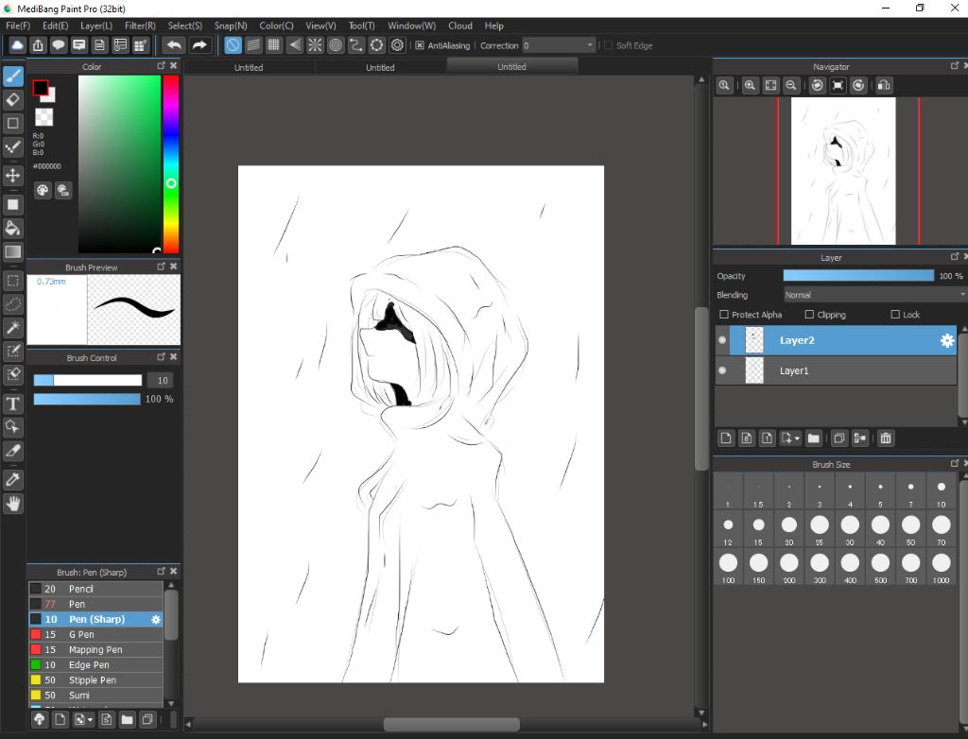Click the brush size value field

(163, 380)
